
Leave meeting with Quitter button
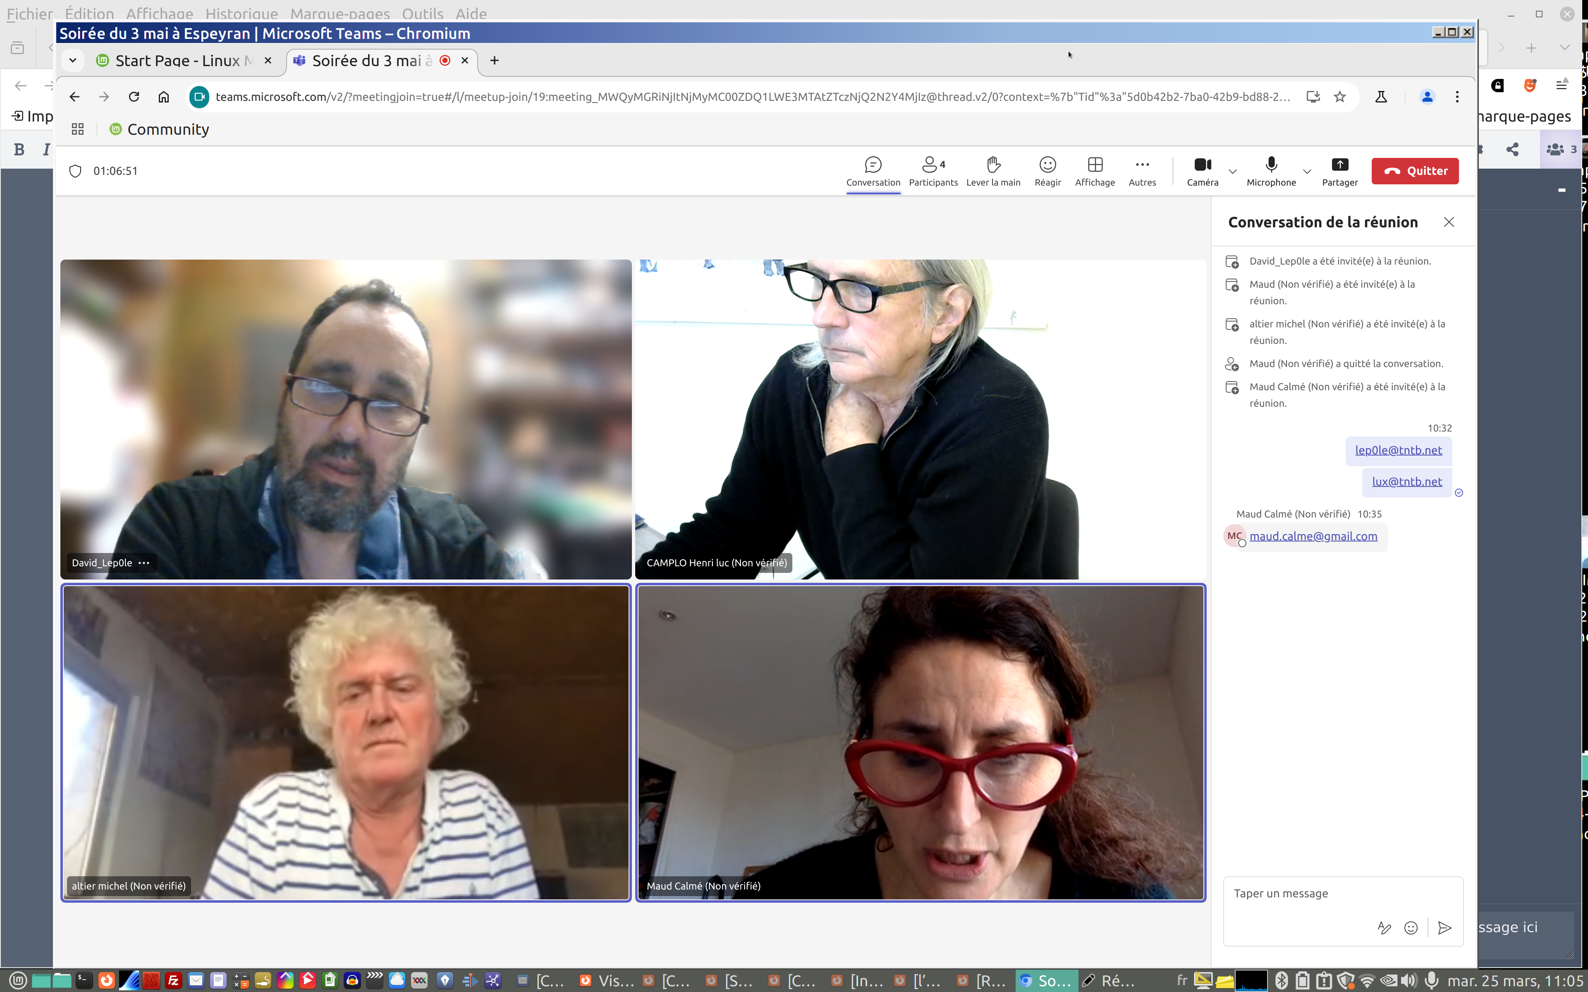1415,171
